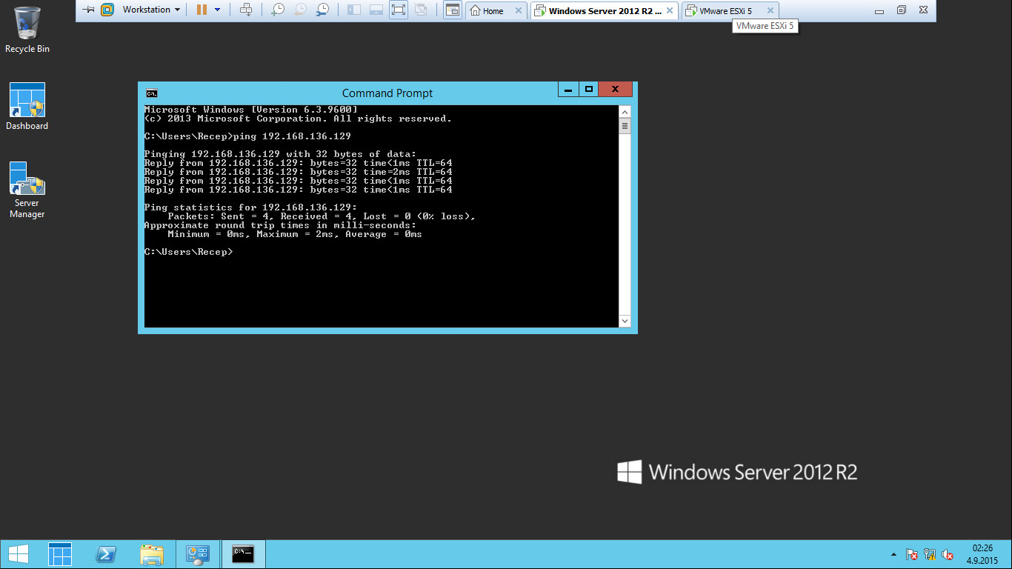Toggle full screen mode in VMware

pos(399,10)
